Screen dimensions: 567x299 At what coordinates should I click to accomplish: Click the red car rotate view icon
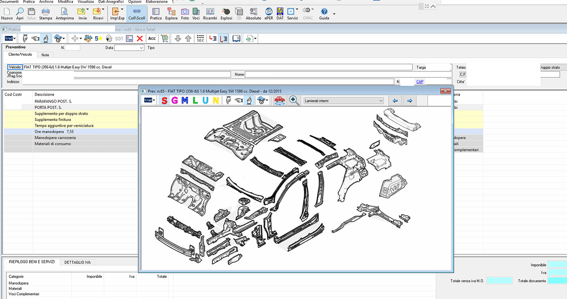[279, 100]
